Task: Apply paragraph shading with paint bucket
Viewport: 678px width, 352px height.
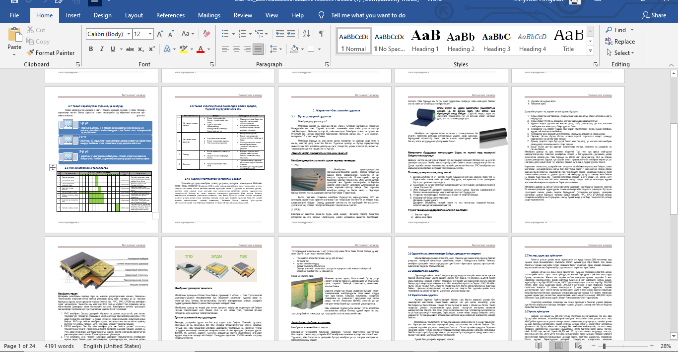Action: point(295,49)
